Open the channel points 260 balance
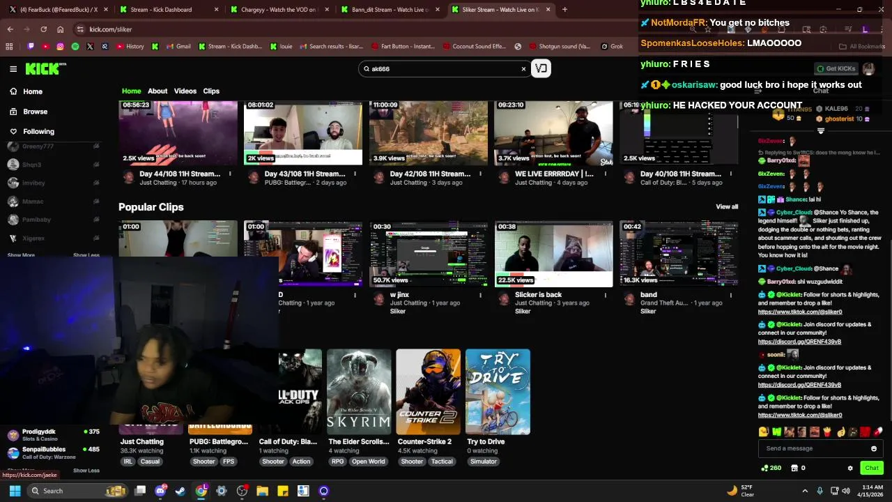 pyautogui.click(x=771, y=468)
